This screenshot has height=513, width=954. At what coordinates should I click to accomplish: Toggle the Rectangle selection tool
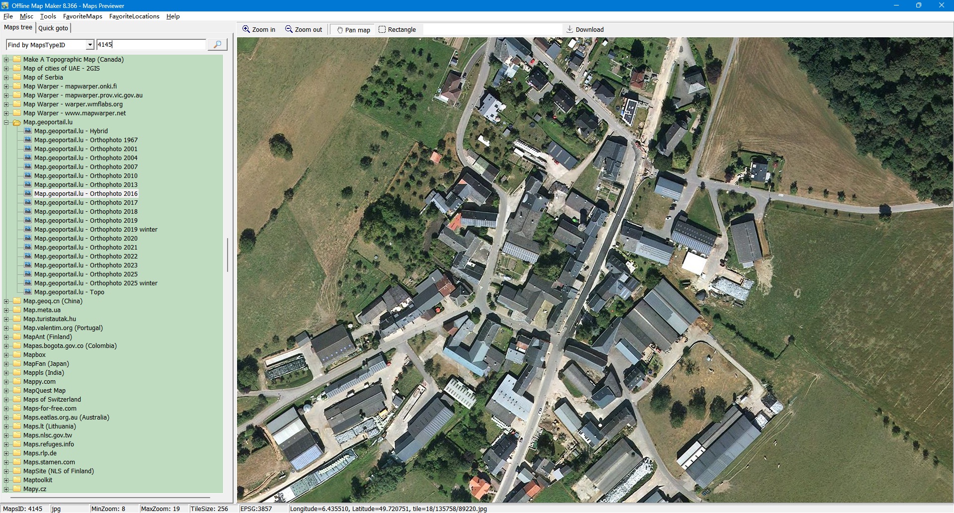397,30
